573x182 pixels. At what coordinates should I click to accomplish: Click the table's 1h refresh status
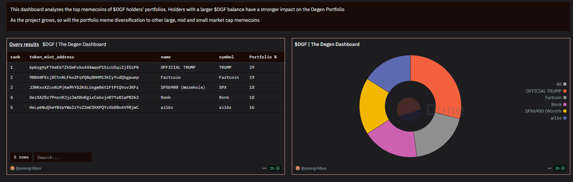[275, 168]
